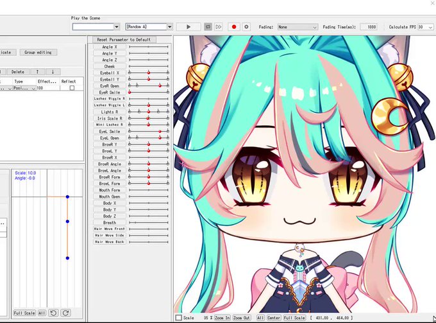Viewport: 436px width, 323px height.
Task: Click the Group editing button
Action: [x=38, y=53]
